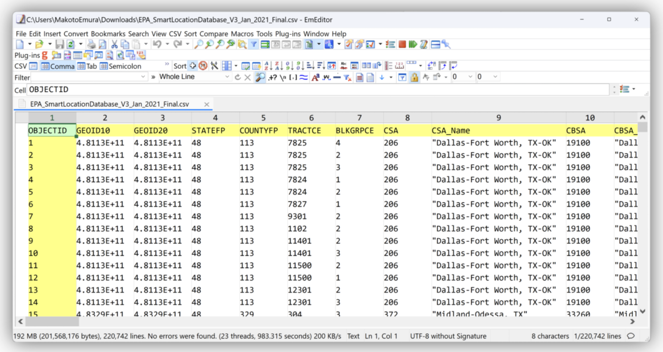Click the Cut scissors icon
Viewport: 663px width, 352px height.
pyautogui.click(x=114, y=44)
